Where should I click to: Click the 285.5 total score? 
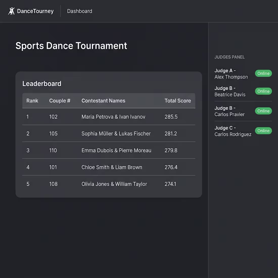(x=171, y=117)
